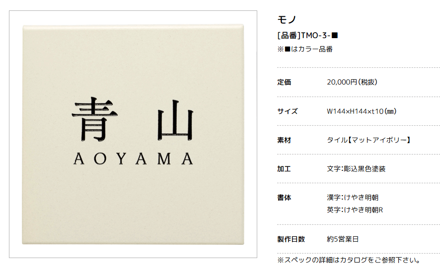
Task: Click the サイズ row label
Action: [x=288, y=111]
